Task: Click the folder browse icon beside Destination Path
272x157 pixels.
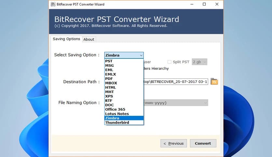Action: [x=214, y=81]
